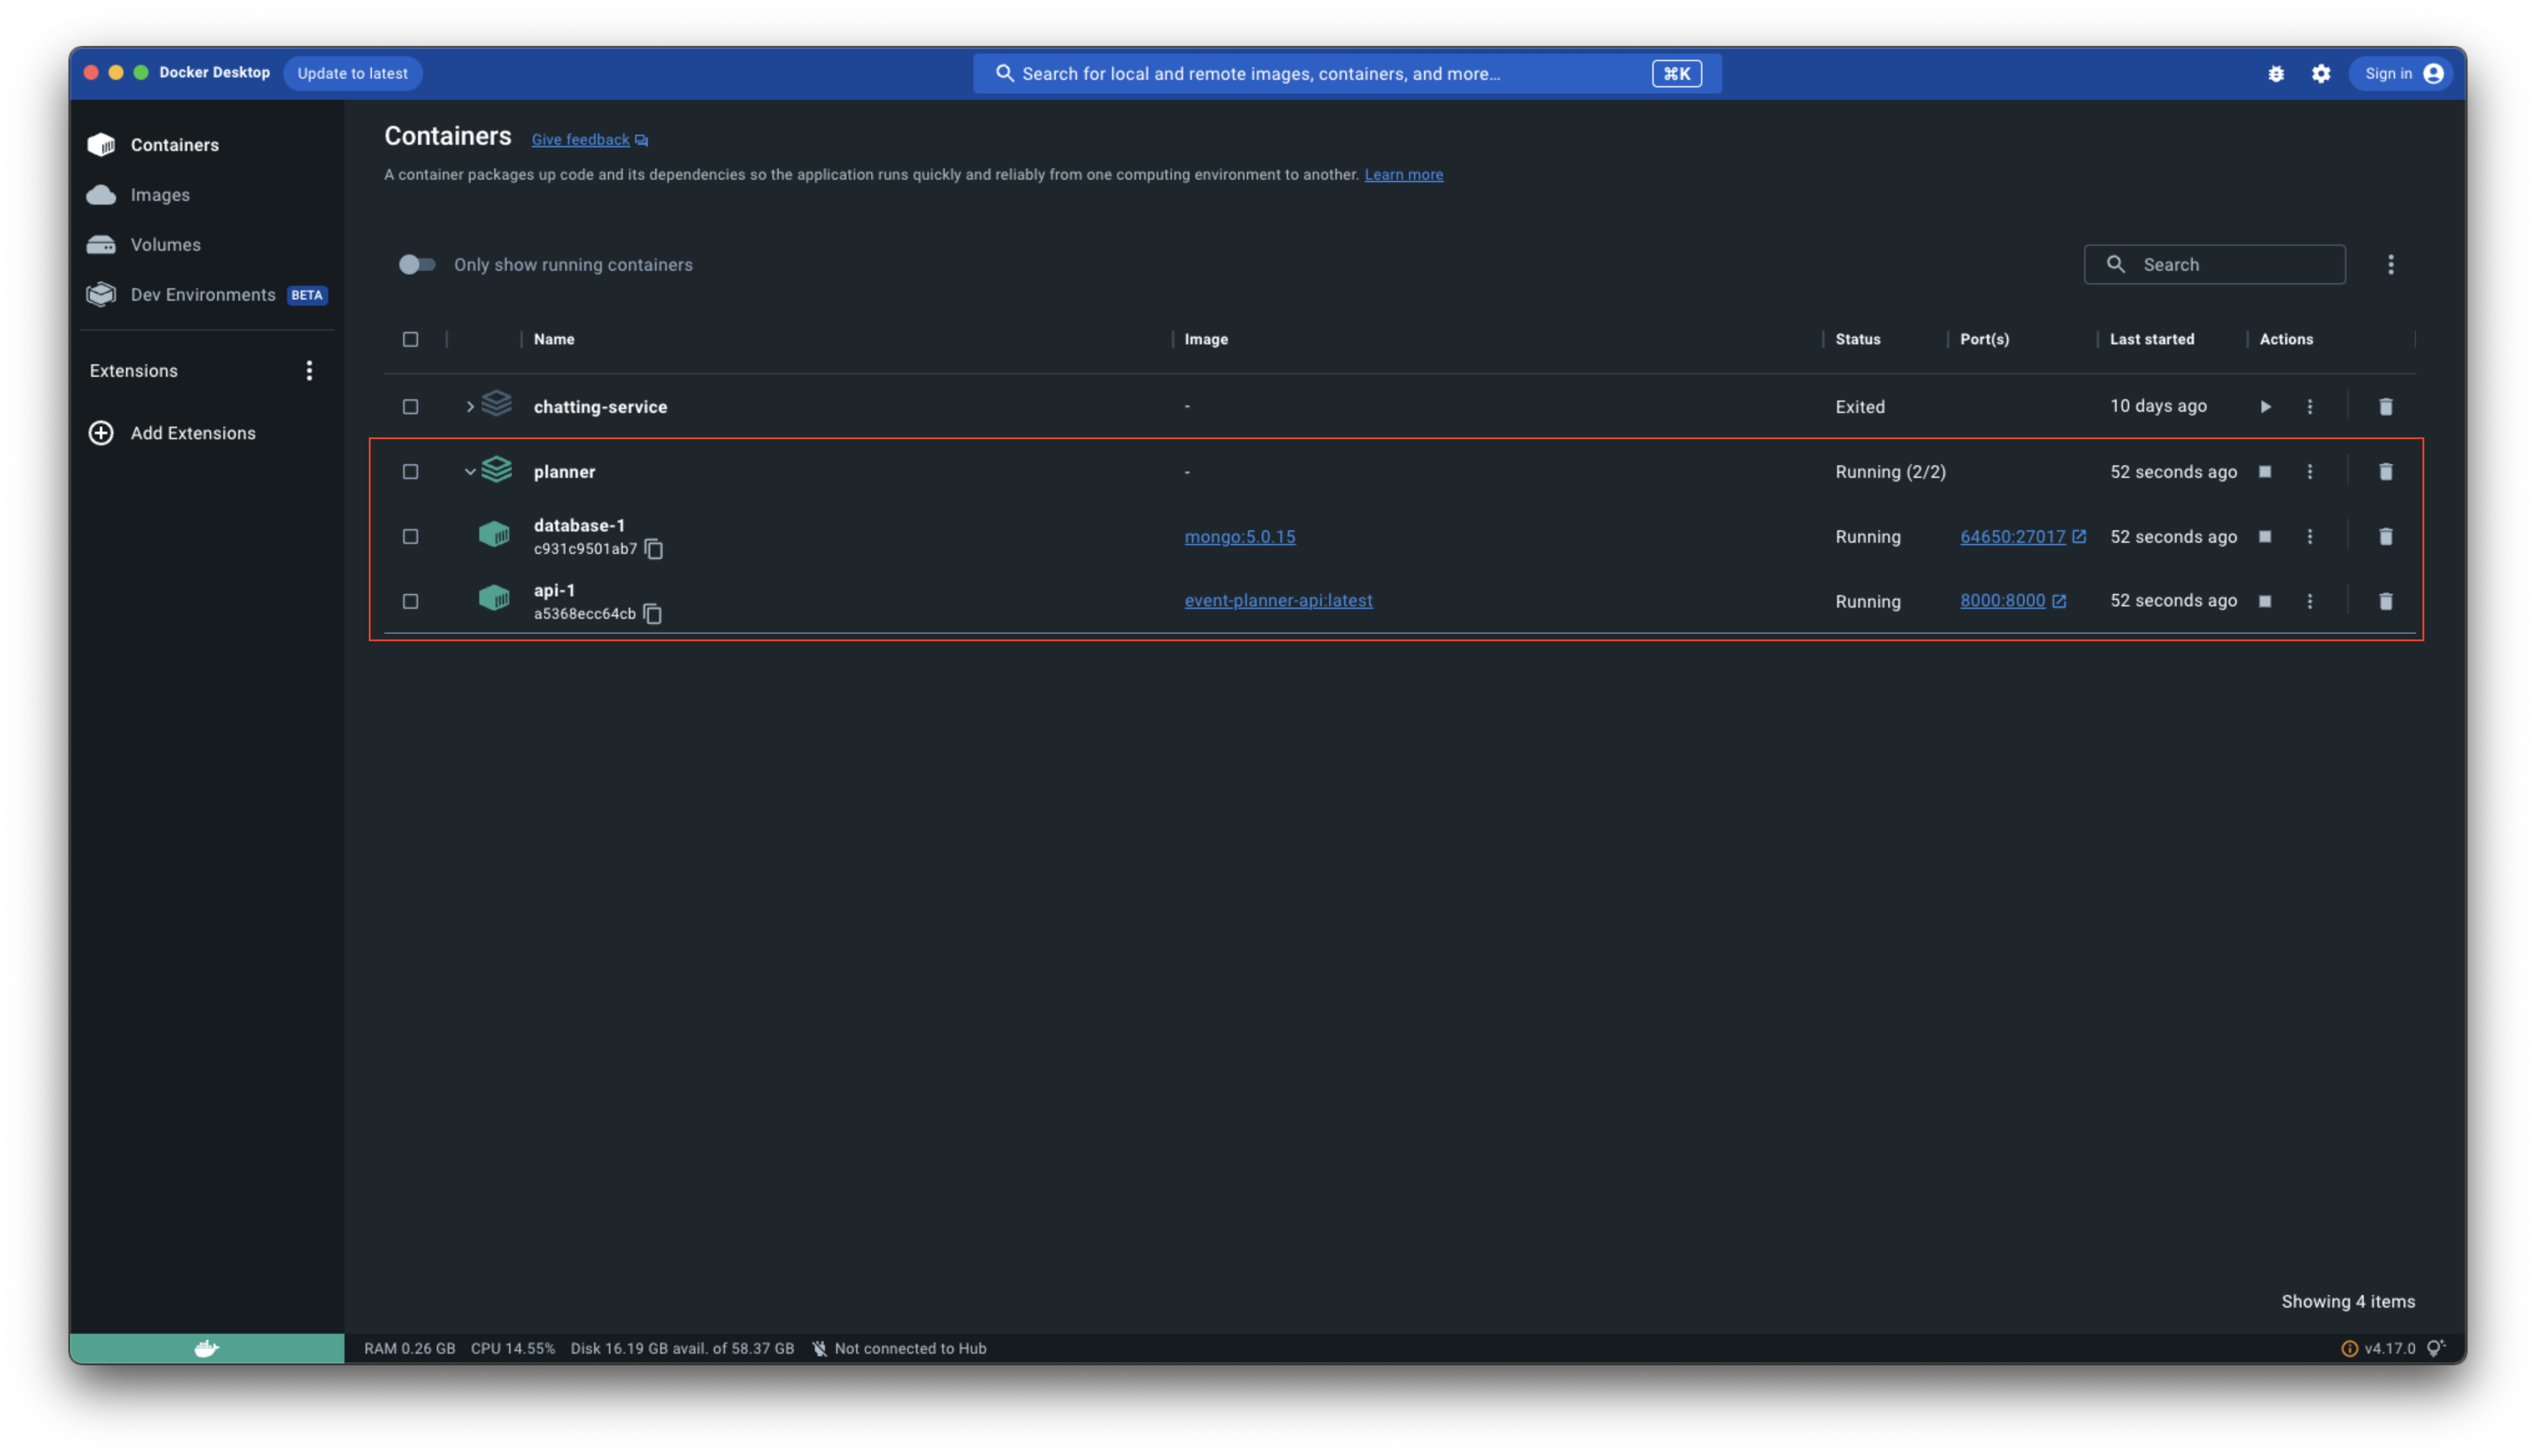The image size is (2536, 1456).
Task: Copy the api-1 container ID
Action: [x=652, y=614]
